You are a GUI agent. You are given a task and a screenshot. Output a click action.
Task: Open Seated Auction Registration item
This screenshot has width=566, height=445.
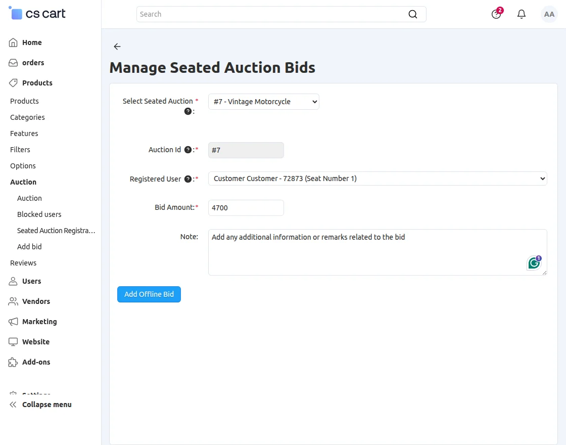tap(56, 231)
